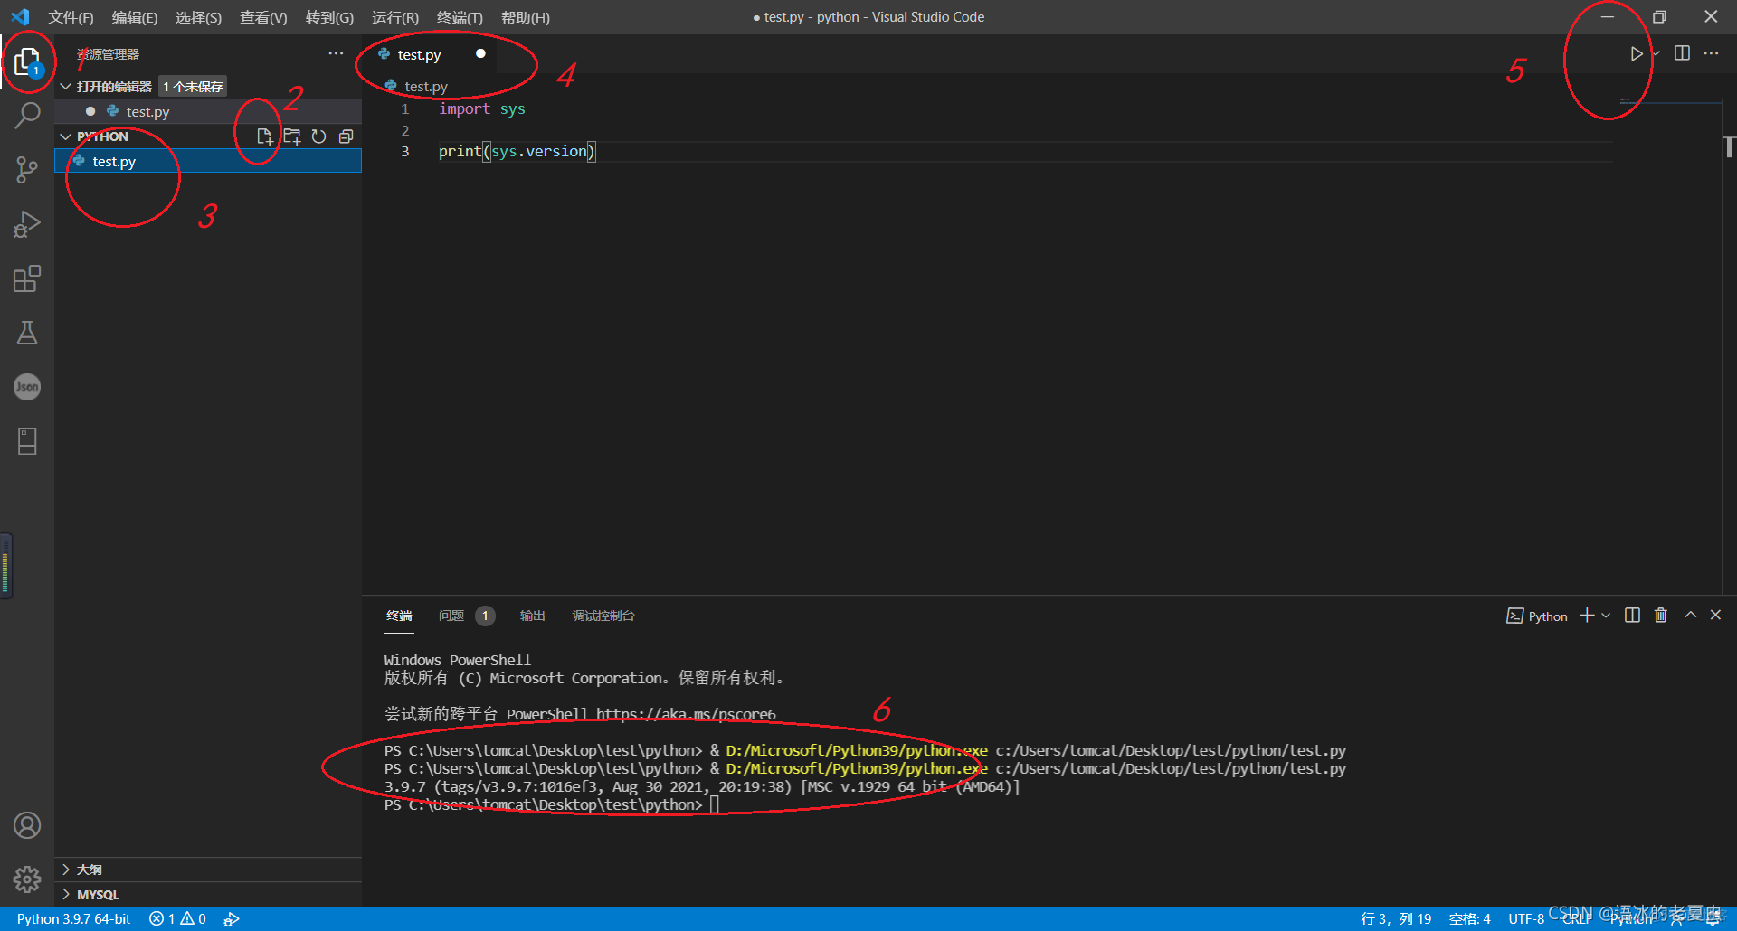Click on code line 1 import sys

[482, 108]
